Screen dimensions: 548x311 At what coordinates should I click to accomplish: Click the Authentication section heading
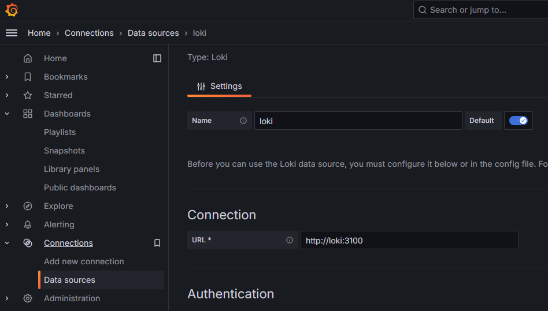(x=231, y=294)
